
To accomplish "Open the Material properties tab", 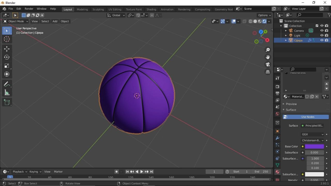I will pos(277,172).
